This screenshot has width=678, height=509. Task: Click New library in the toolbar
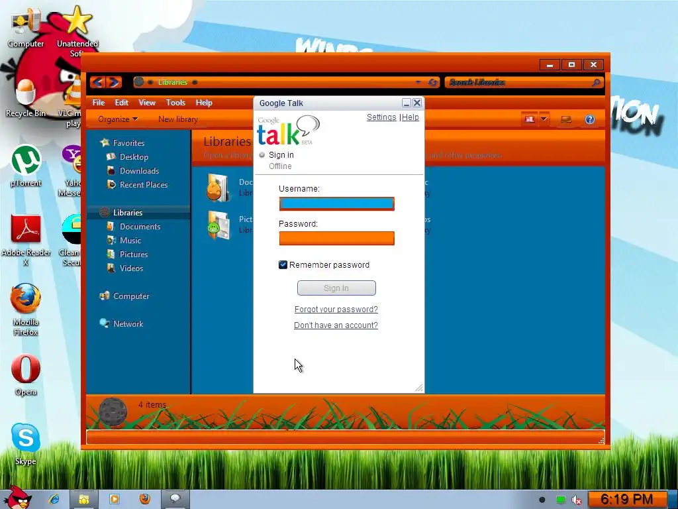pyautogui.click(x=177, y=119)
